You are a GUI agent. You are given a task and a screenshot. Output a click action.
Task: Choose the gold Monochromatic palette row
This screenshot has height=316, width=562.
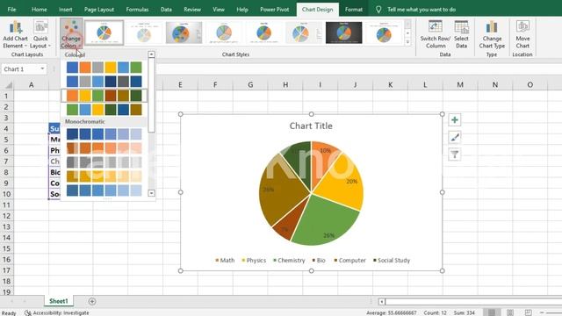tap(104, 176)
